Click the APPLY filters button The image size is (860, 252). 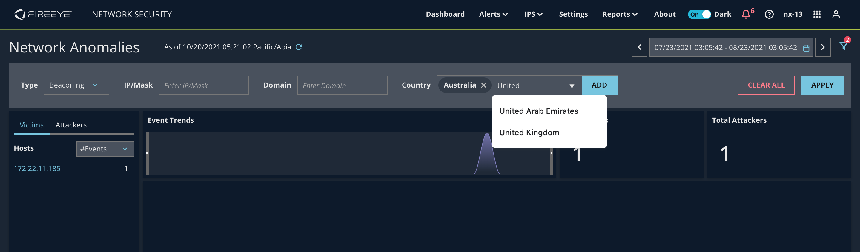click(822, 85)
